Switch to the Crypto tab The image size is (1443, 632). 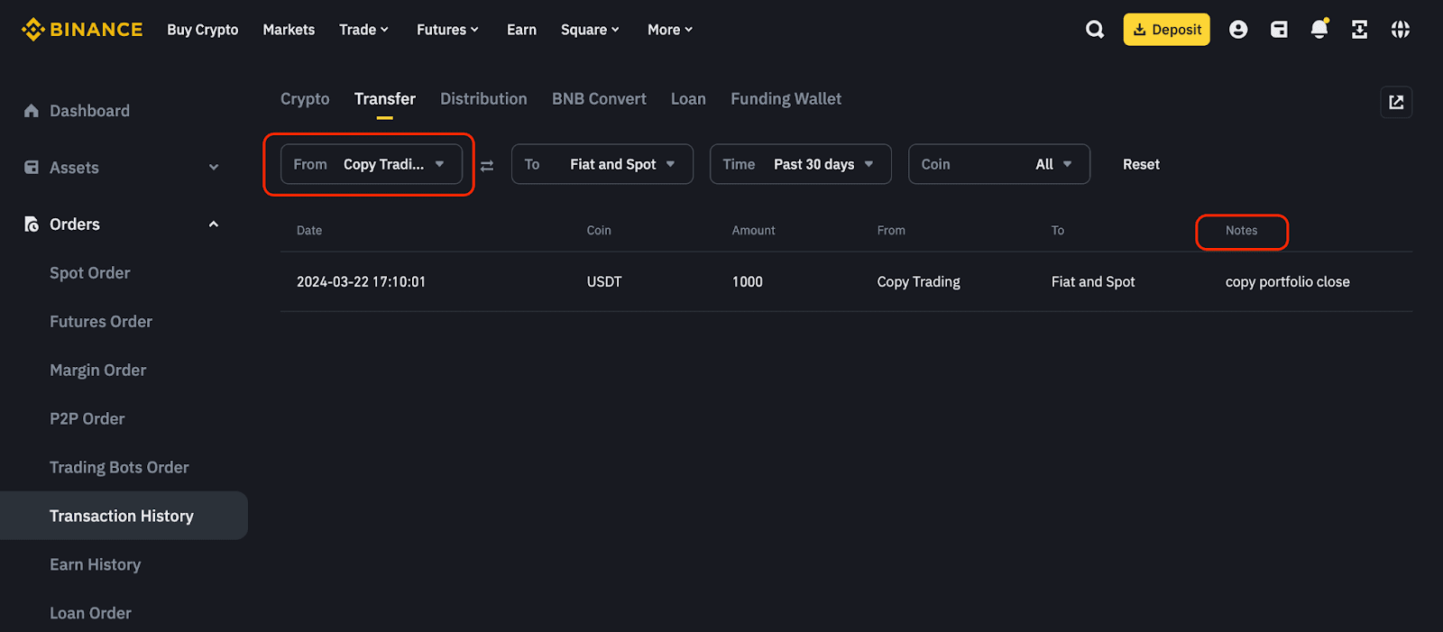pyautogui.click(x=305, y=99)
